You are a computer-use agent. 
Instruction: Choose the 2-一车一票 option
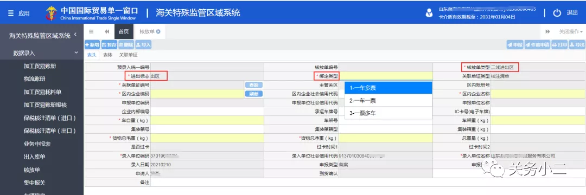[x=388, y=101]
